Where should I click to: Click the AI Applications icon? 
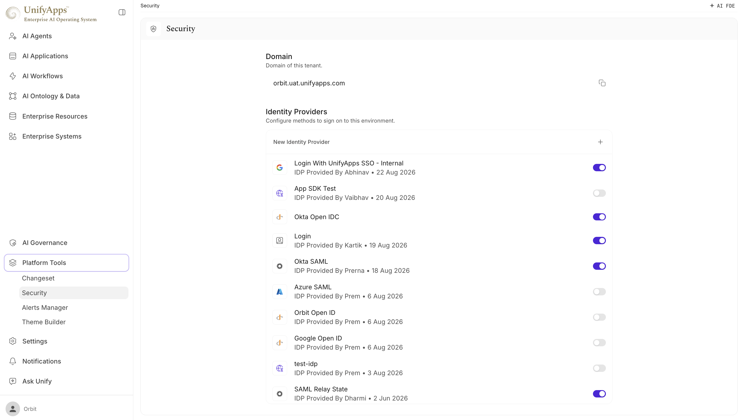13,56
